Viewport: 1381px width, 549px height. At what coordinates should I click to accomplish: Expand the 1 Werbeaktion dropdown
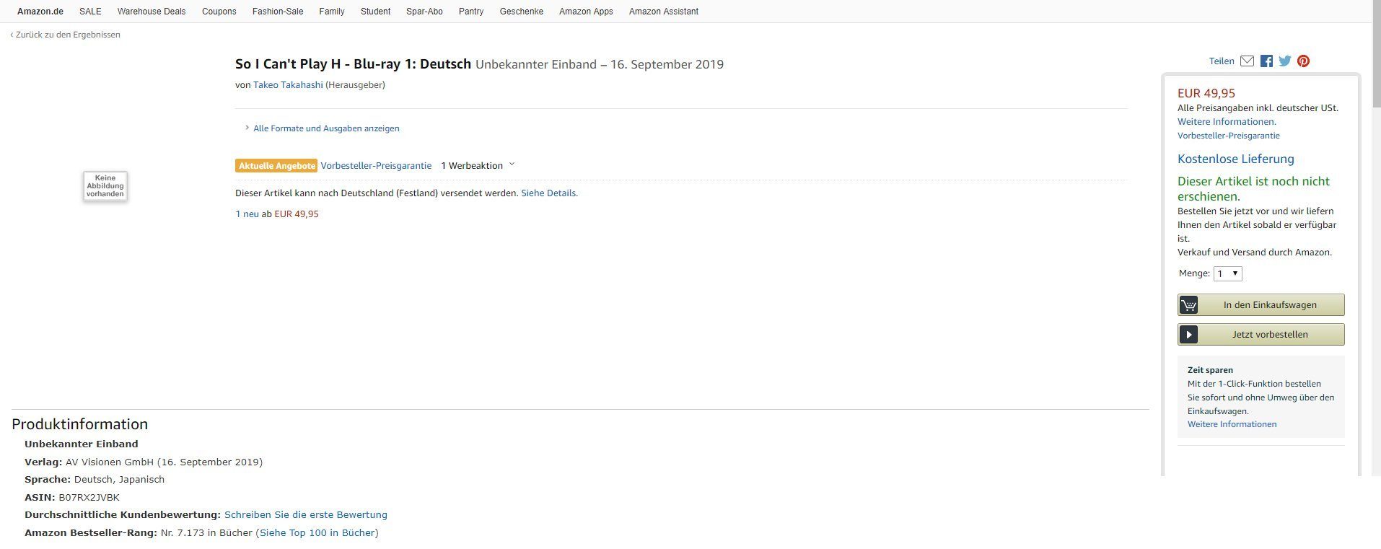[x=478, y=165]
